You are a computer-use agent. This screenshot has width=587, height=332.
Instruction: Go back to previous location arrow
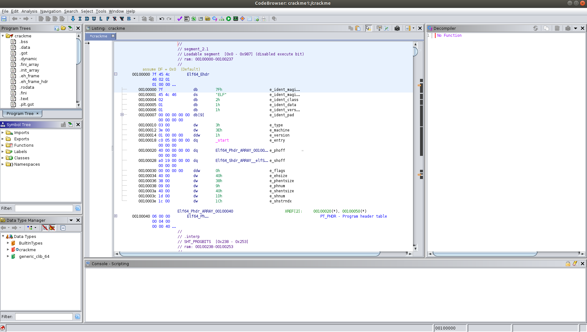[15, 19]
